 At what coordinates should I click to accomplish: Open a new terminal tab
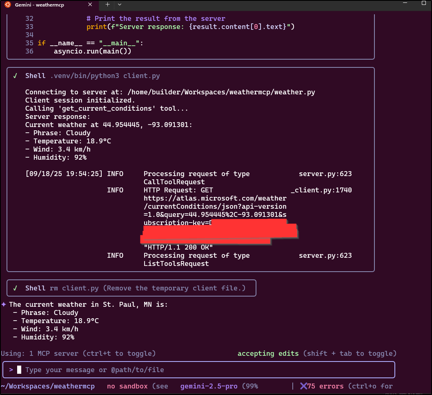coord(107,4)
